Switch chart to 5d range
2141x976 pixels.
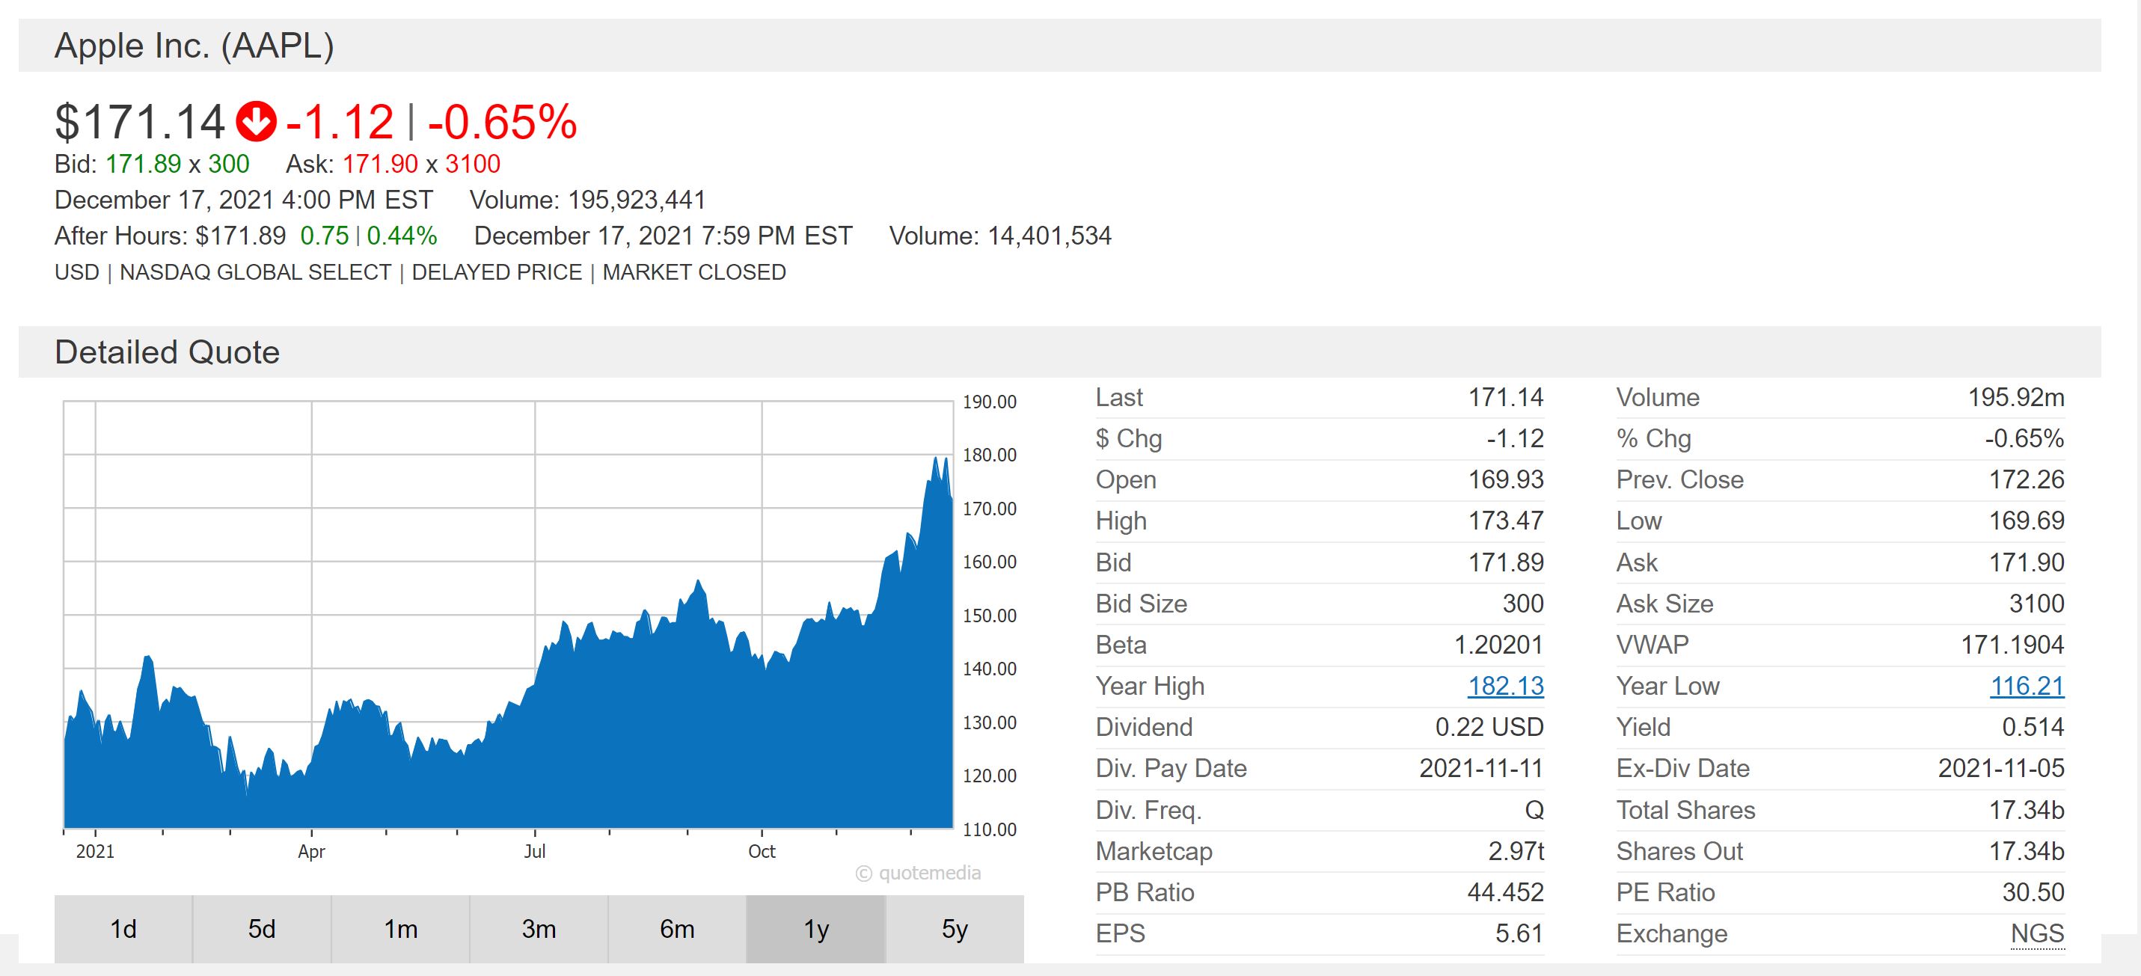pyautogui.click(x=262, y=929)
